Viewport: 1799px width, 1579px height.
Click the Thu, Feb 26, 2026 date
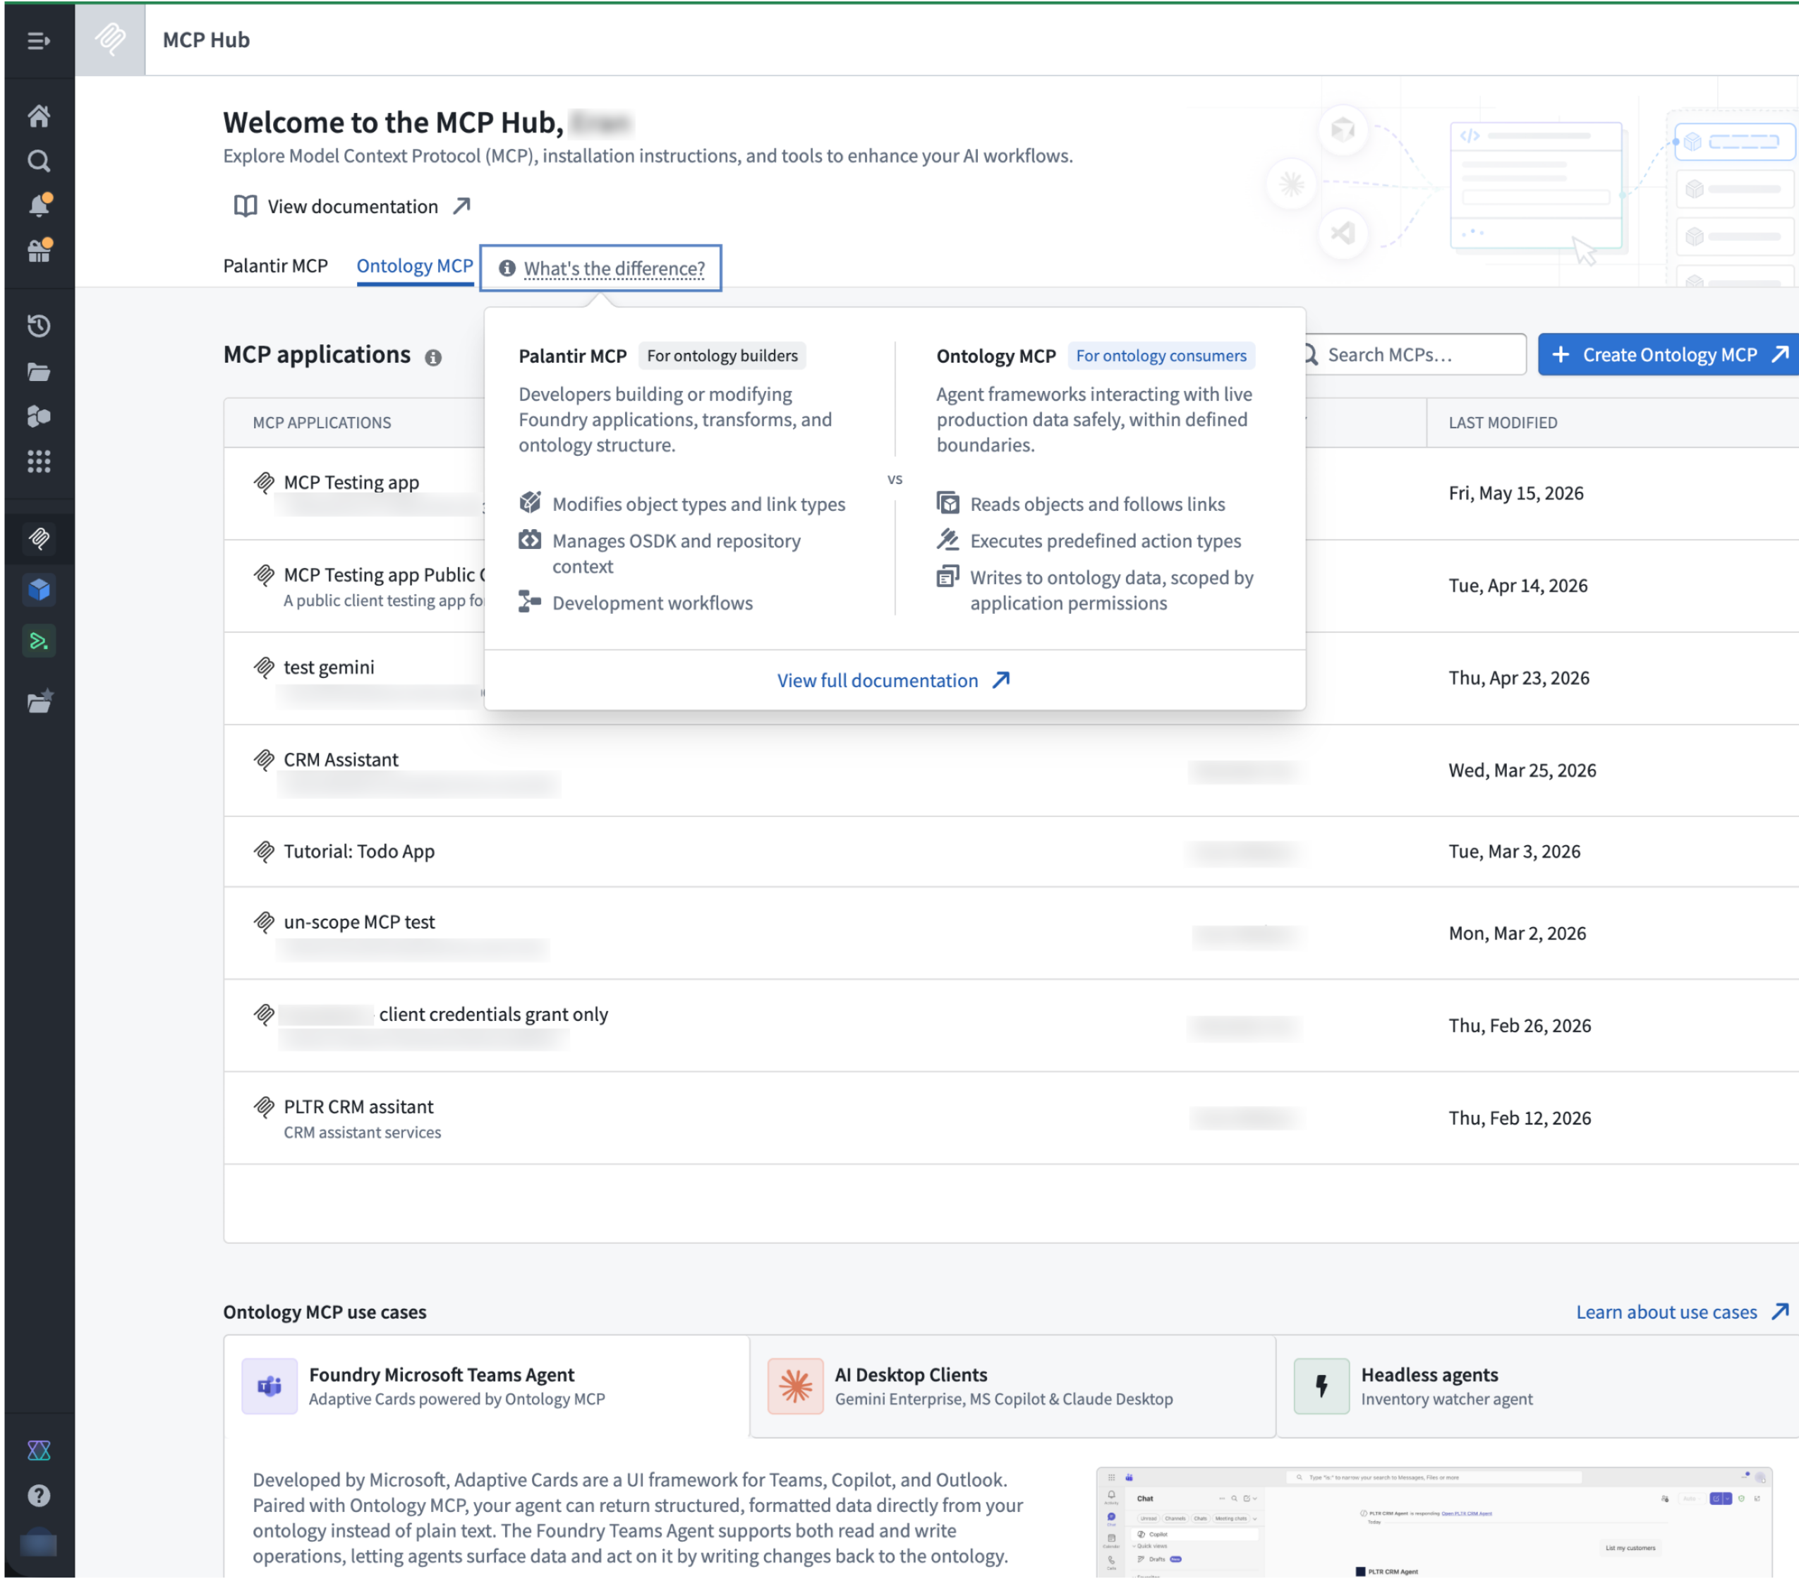1520,1025
